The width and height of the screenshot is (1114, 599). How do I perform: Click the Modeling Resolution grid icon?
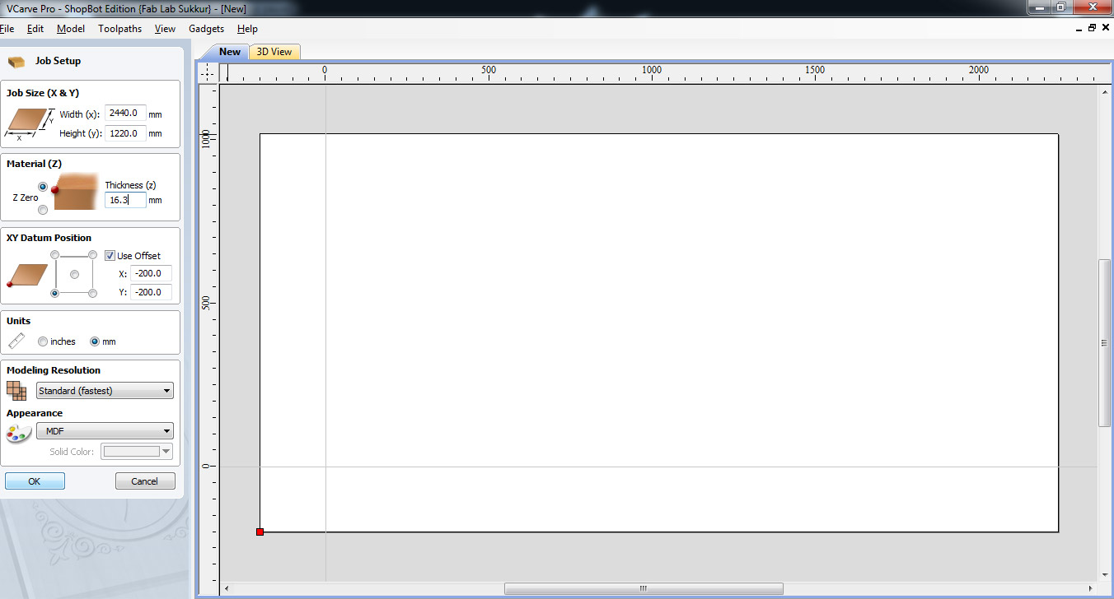[16, 391]
